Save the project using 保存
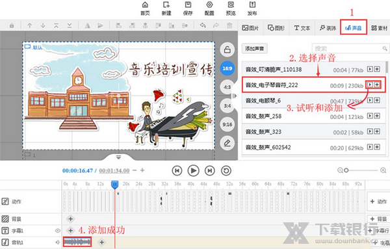This screenshot has width=390, height=249. pyautogui.click(x=188, y=8)
